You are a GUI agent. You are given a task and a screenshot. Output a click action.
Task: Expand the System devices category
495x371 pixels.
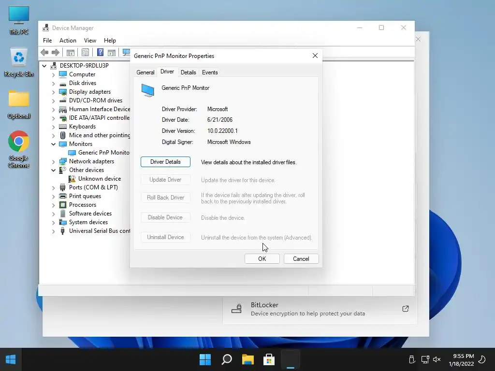coord(53,222)
